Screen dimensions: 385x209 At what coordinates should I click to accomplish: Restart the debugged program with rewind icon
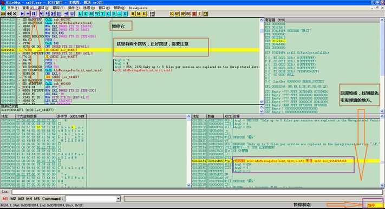tap(9, 14)
